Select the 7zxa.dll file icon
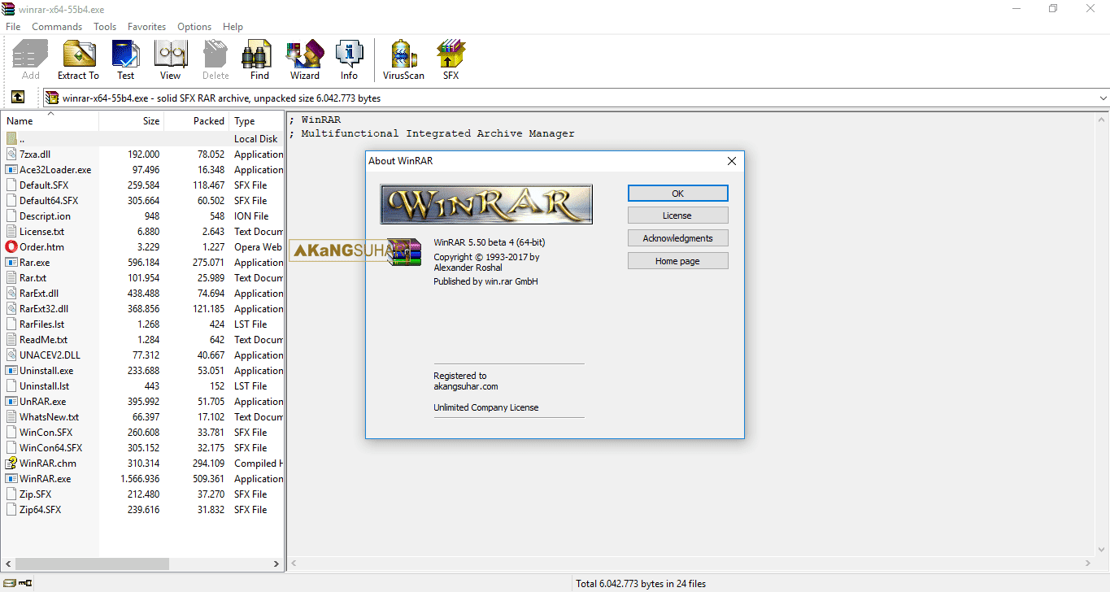Viewport: 1110px width, 592px height. pos(11,155)
